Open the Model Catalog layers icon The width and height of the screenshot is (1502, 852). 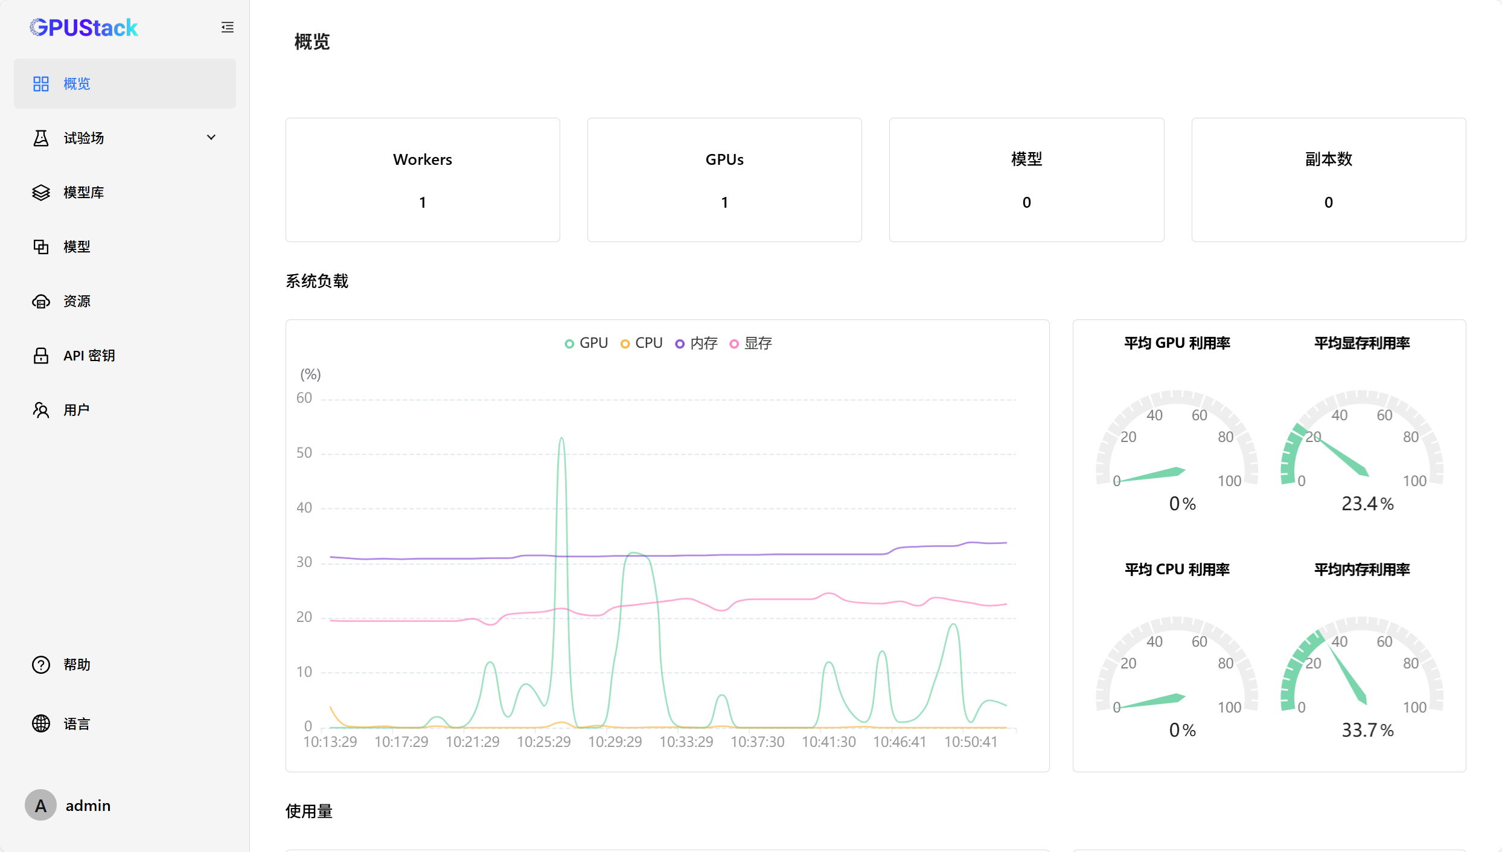click(40, 193)
